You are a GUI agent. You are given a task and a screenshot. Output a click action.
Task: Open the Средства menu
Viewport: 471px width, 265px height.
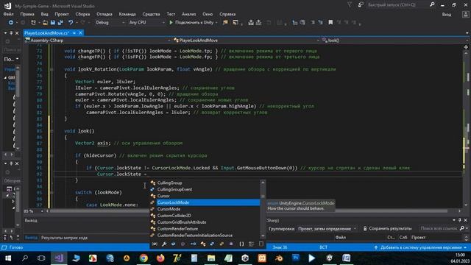151,14
